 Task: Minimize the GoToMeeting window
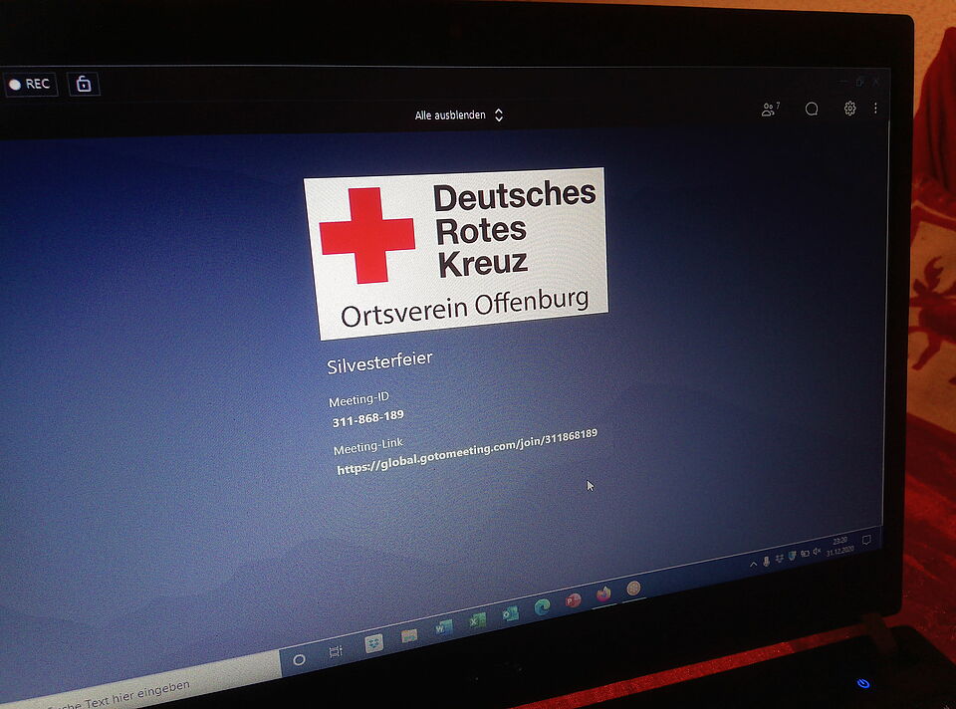(843, 81)
